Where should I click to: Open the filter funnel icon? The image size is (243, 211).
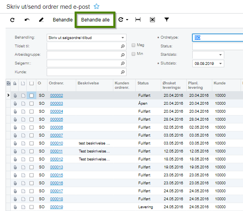pyautogui.click(x=167, y=20)
